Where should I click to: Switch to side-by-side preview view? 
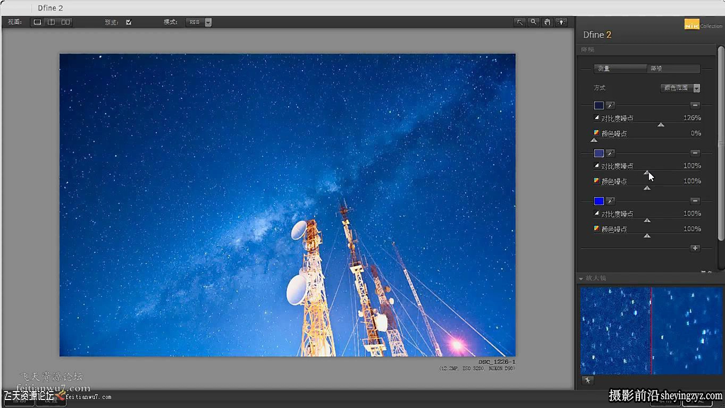[65, 22]
